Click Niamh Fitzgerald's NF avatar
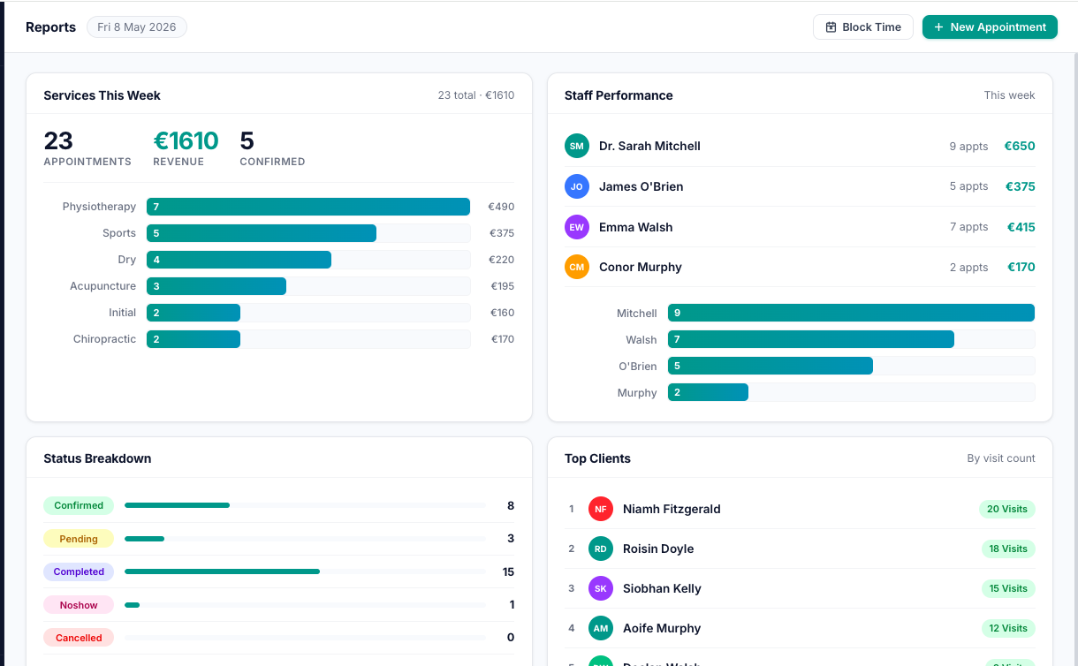Viewport: 1078px width, 666px height. [601, 509]
